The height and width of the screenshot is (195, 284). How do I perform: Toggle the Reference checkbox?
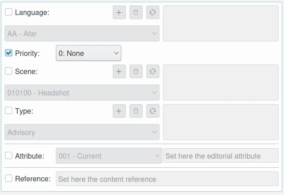tap(9, 179)
